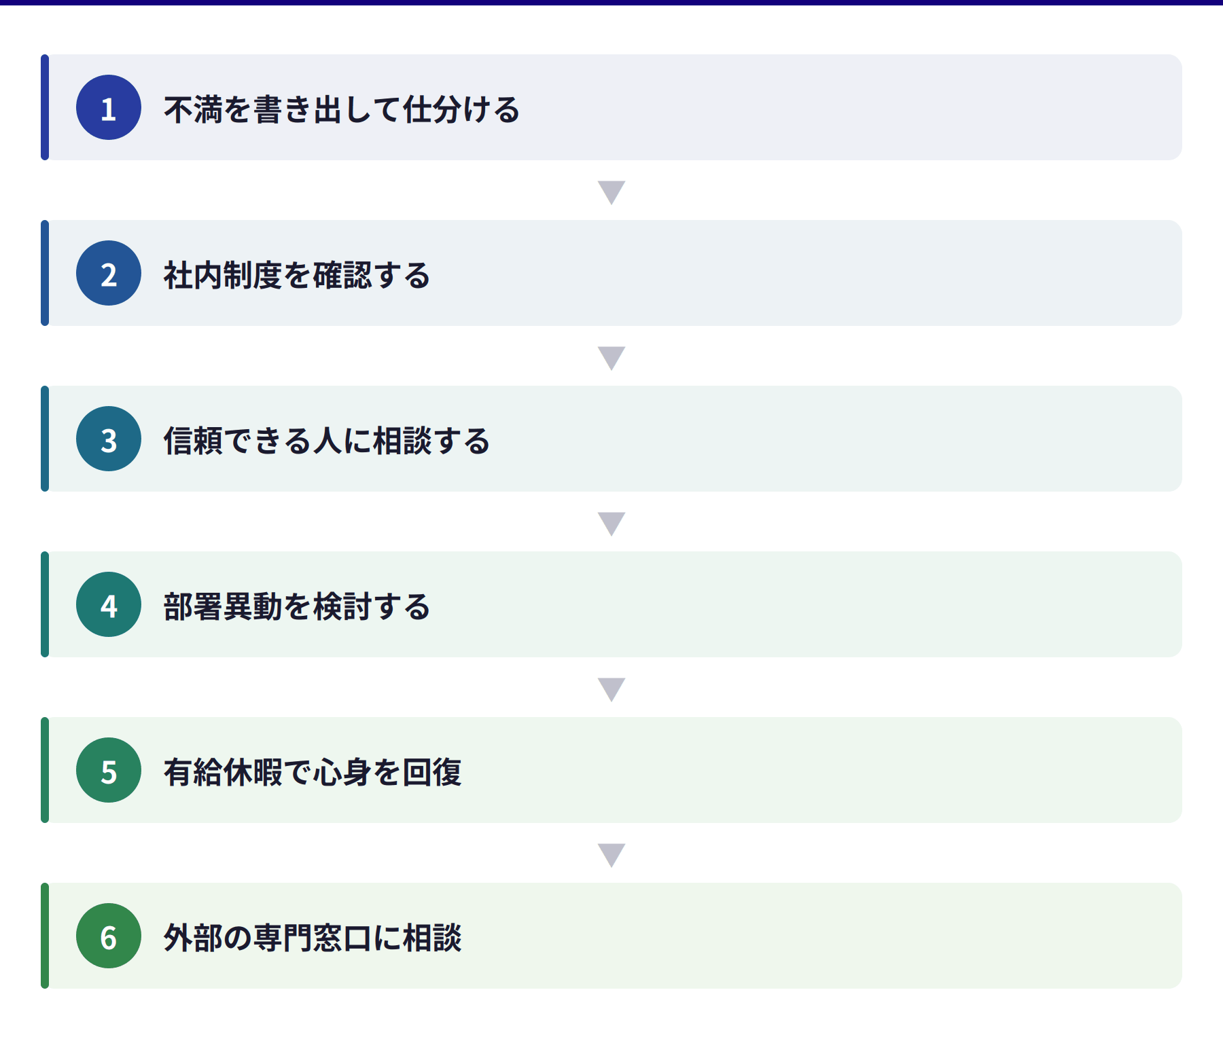Image resolution: width=1223 pixels, height=1043 pixels.
Task: Click the 有給休暇で心身を回復 step text
Action: tap(313, 772)
